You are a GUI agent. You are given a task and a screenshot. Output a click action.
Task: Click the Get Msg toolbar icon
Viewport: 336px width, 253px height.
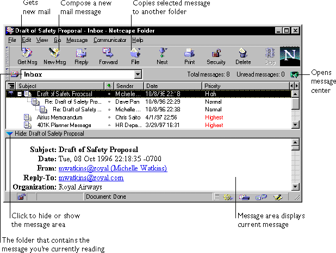coord(26,55)
